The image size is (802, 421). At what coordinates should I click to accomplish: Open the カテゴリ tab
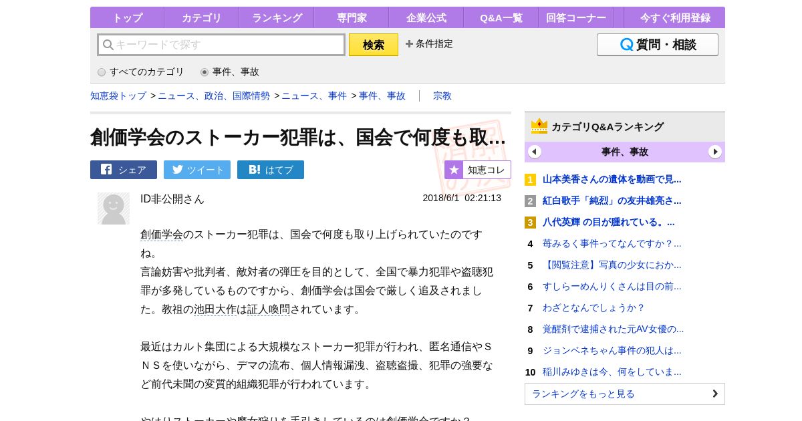pyautogui.click(x=202, y=18)
